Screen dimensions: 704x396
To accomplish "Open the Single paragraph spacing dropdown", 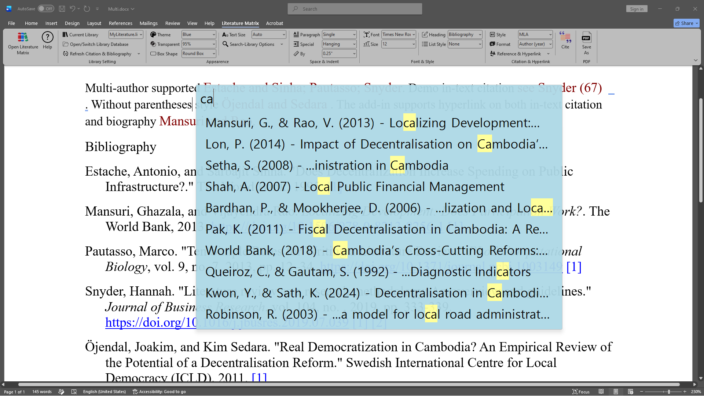I will 354,34.
